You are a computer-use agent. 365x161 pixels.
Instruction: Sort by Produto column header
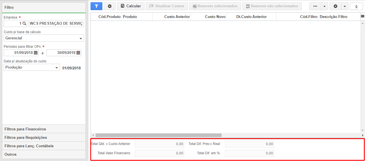coord(137,17)
